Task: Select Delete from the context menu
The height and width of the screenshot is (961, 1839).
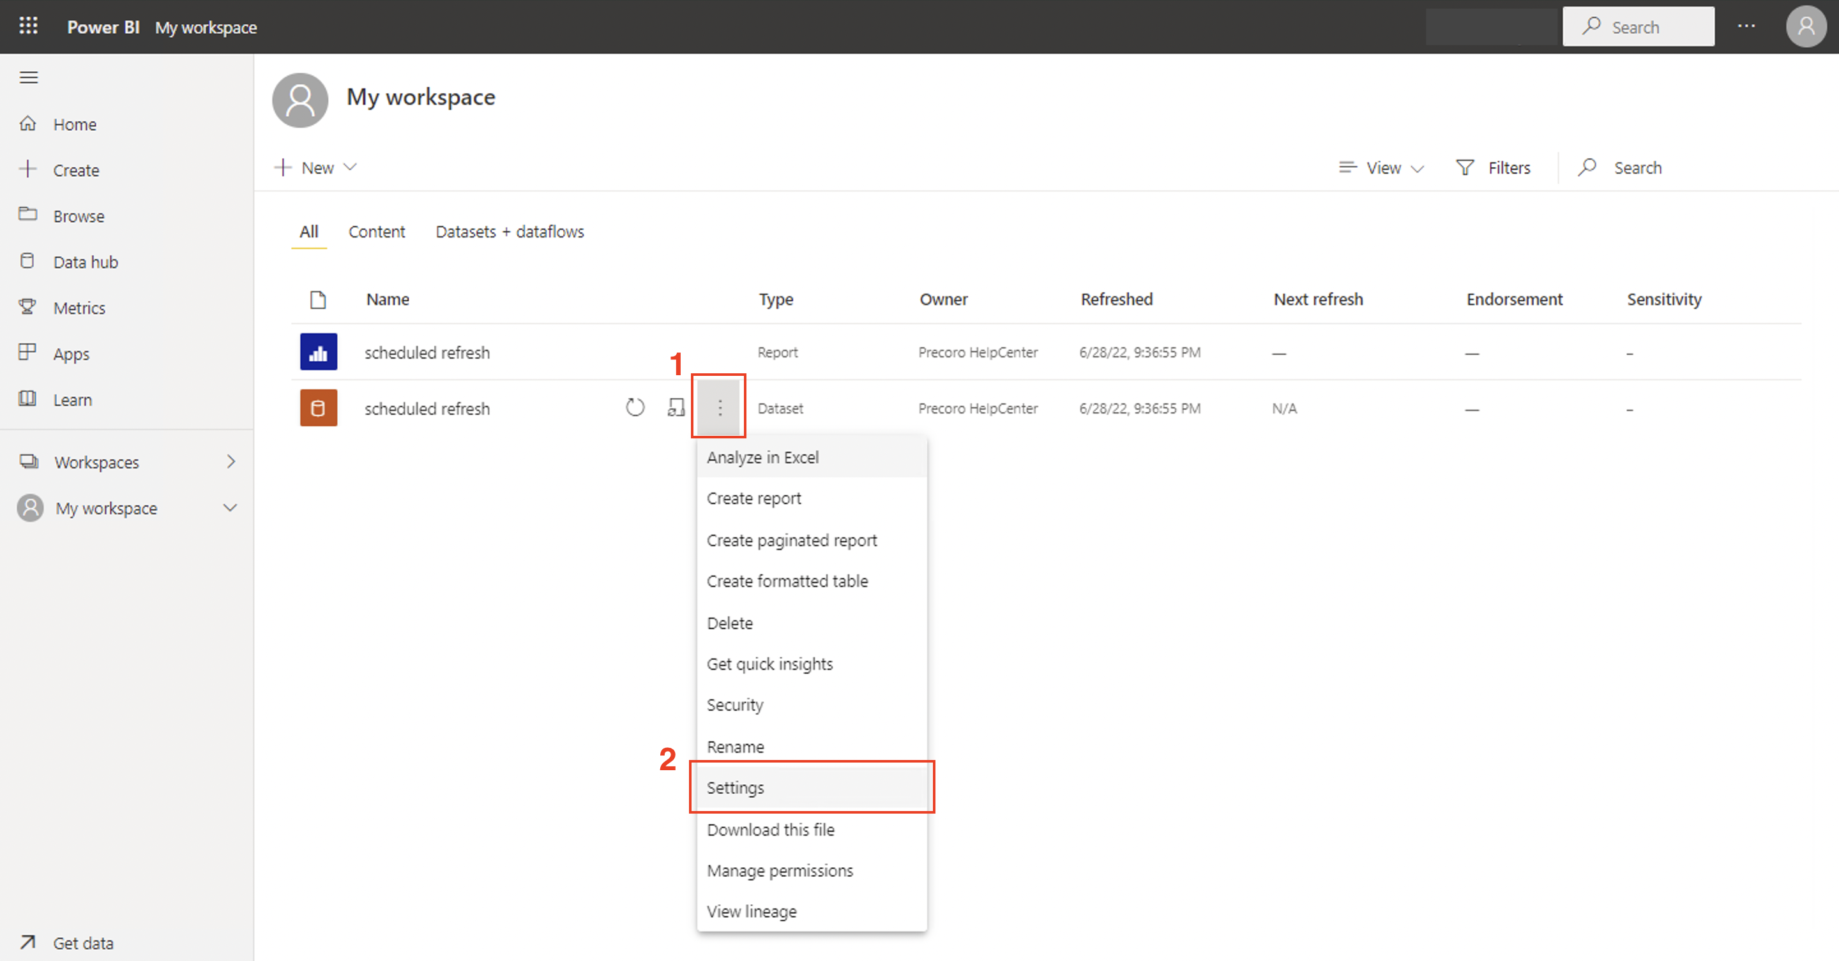Action: pos(730,622)
